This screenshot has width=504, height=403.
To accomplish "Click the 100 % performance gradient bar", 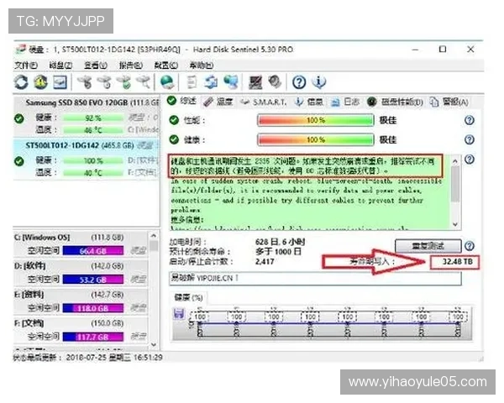I will [316, 121].
